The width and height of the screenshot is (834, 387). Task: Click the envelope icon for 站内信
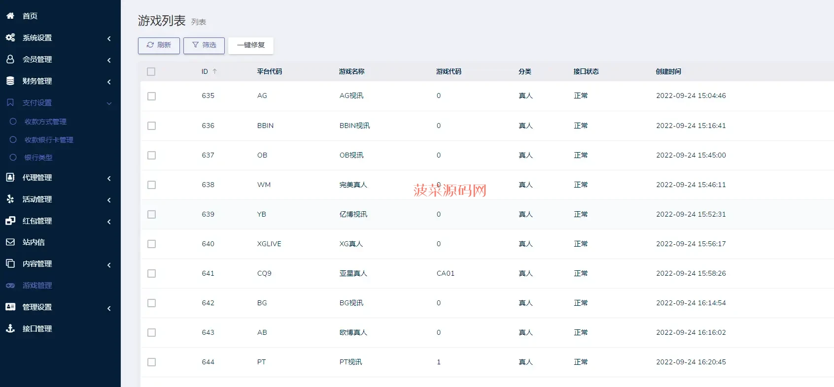coord(10,242)
